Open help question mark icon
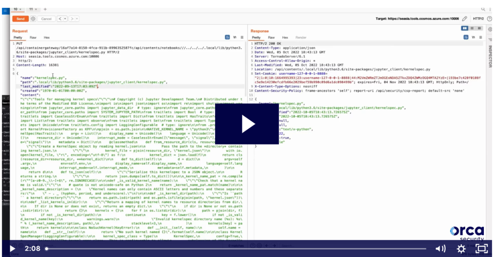The height and width of the screenshot is (257, 493). pyautogui.click(x=489, y=19)
